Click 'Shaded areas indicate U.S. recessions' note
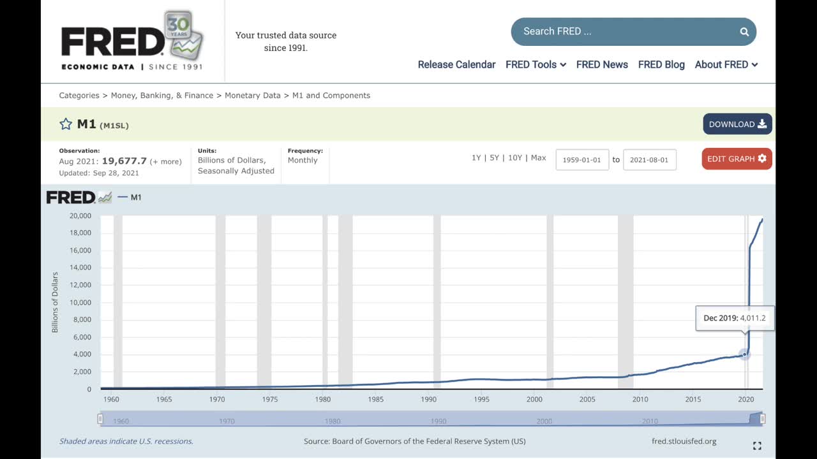 pyautogui.click(x=126, y=441)
